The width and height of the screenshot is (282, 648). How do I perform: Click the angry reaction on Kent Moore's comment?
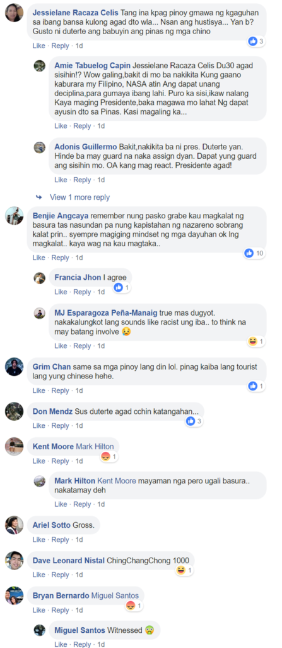tap(106, 457)
